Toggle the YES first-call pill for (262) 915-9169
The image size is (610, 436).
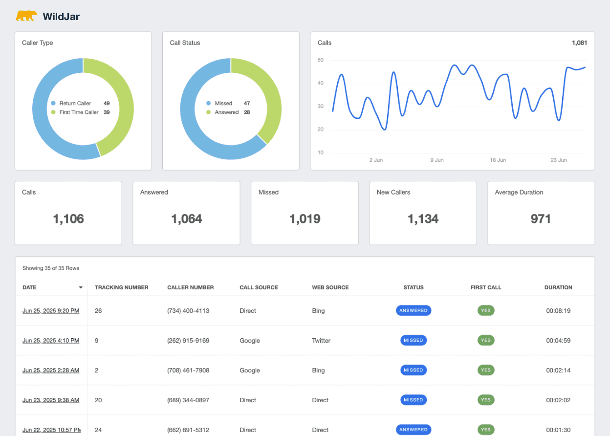[486, 340]
